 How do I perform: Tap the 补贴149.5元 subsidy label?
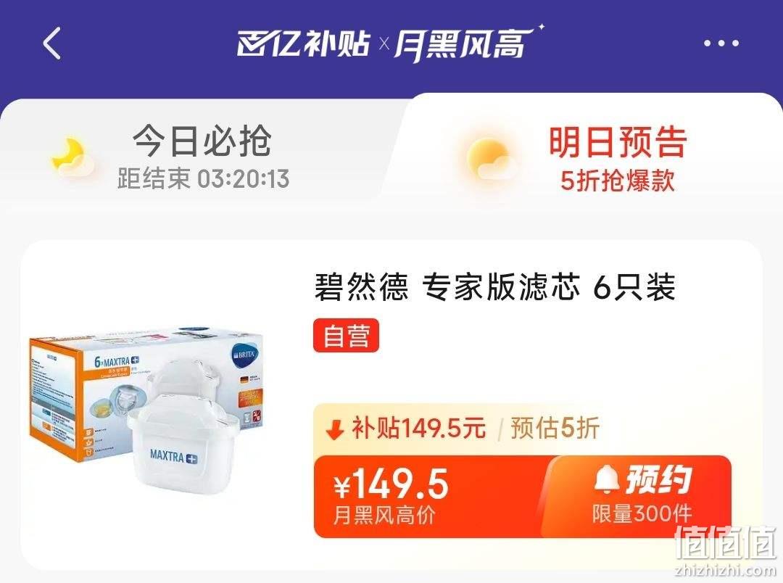point(418,428)
